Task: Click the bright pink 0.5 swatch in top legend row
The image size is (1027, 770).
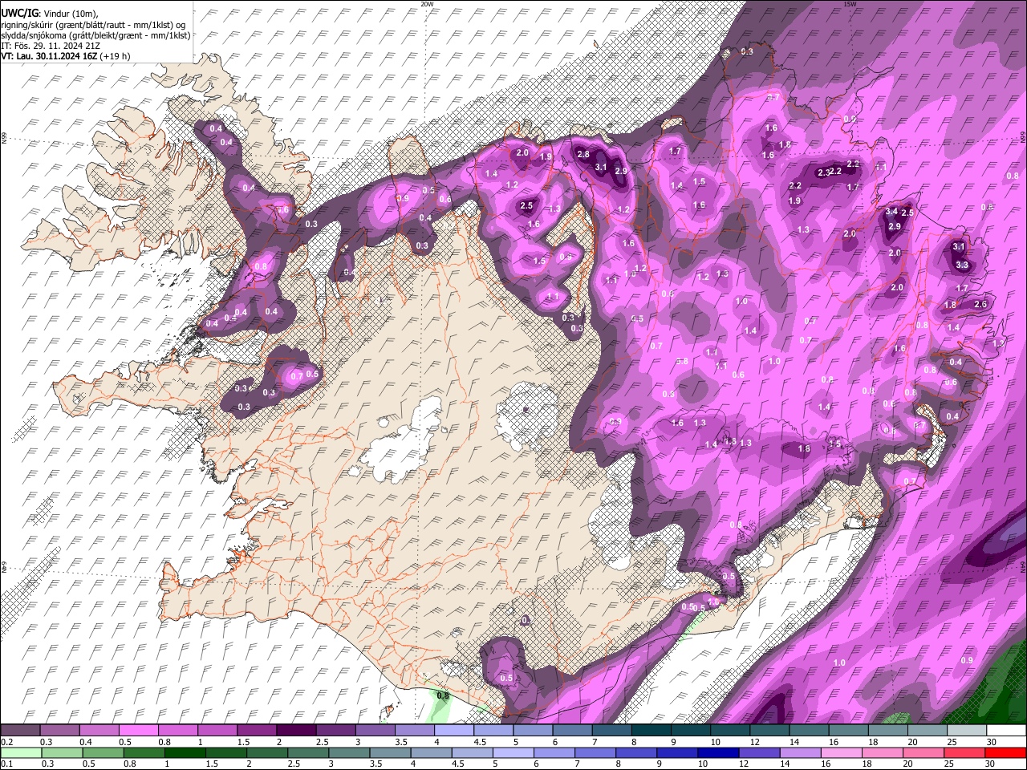Action: pyautogui.click(x=138, y=731)
